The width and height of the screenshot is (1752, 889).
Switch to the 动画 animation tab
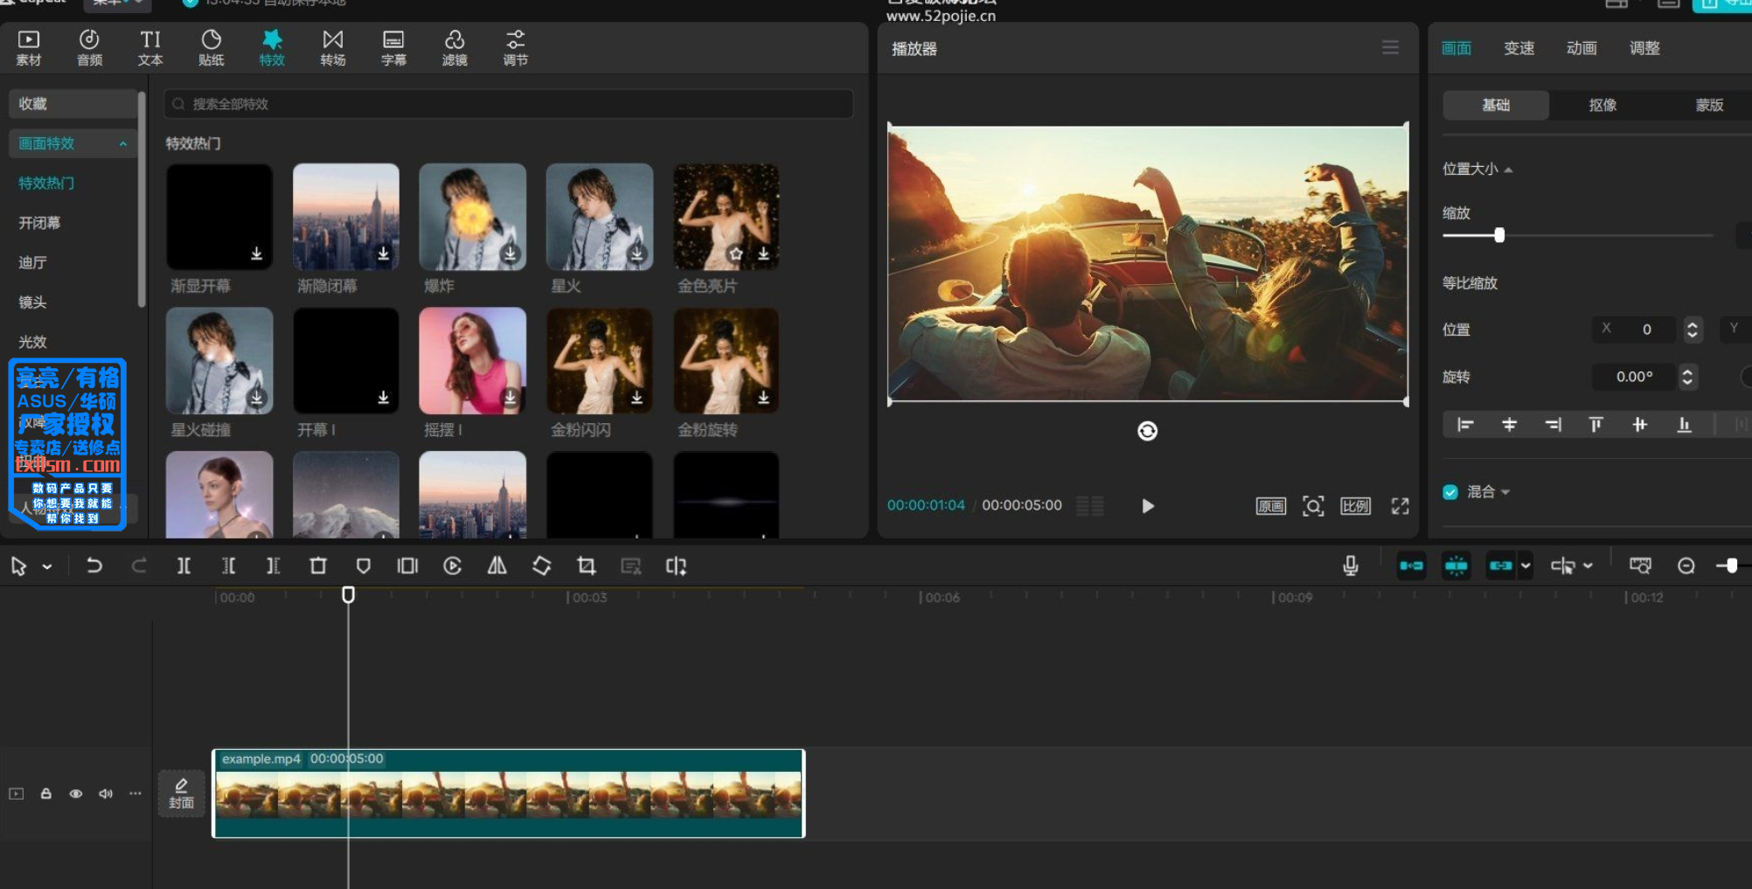[x=1582, y=48]
